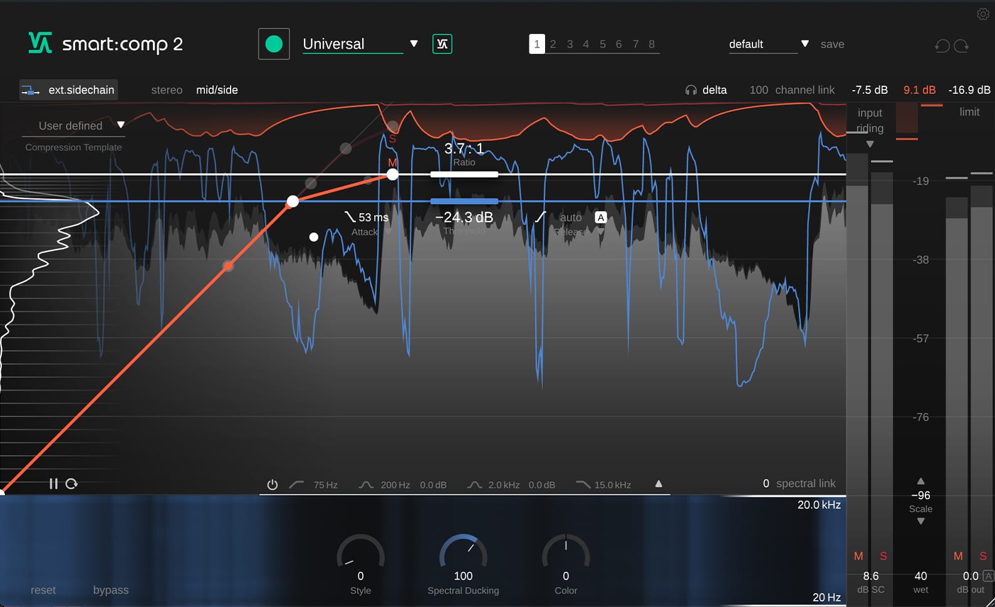Viewport: 995px width, 607px height.
Task: Select state slot 5
Action: 603,44
